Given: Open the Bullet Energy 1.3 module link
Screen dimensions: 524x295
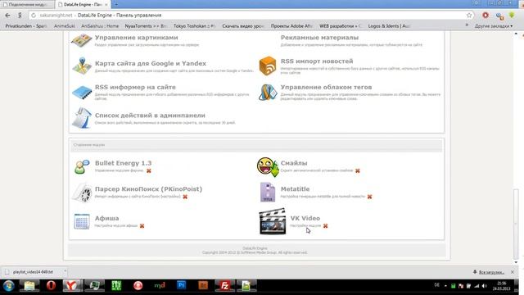Looking at the screenshot, I should (x=123, y=163).
